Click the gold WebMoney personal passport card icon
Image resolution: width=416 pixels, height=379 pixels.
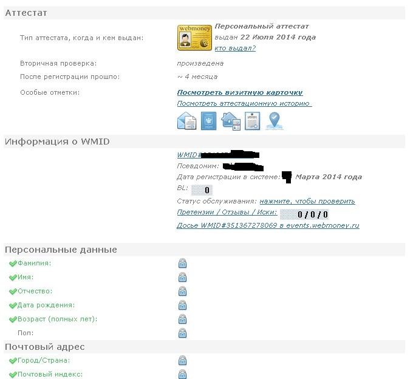[194, 38]
